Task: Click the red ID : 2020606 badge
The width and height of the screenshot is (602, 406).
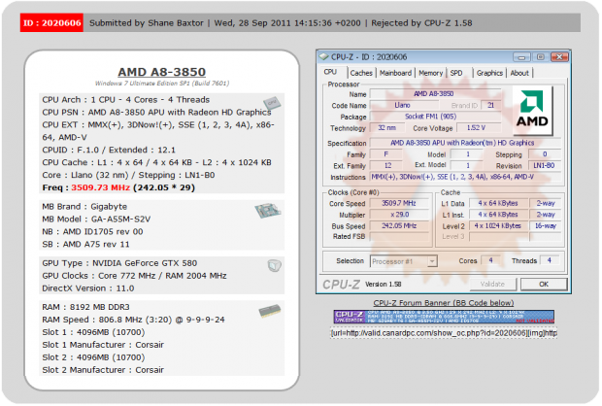Action: [51, 23]
